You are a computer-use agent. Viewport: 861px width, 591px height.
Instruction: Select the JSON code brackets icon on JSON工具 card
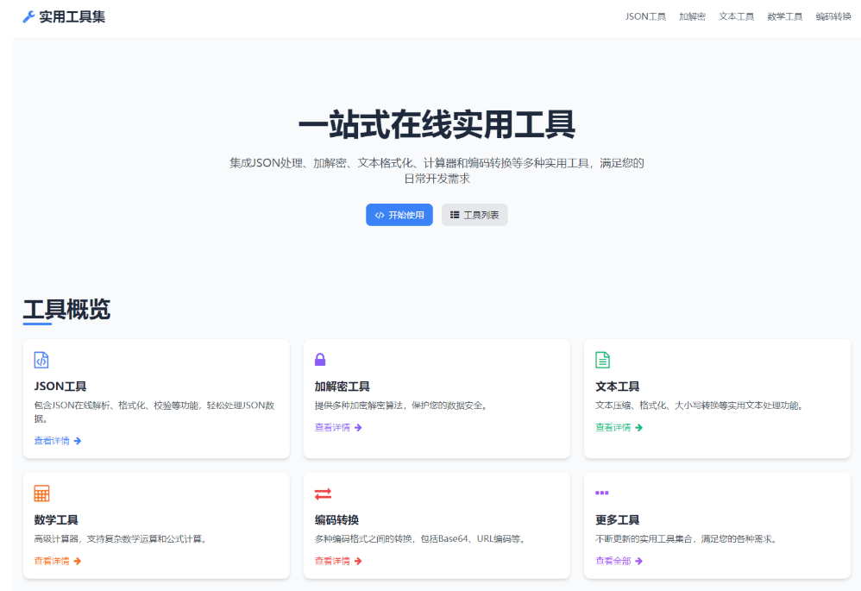[40, 360]
